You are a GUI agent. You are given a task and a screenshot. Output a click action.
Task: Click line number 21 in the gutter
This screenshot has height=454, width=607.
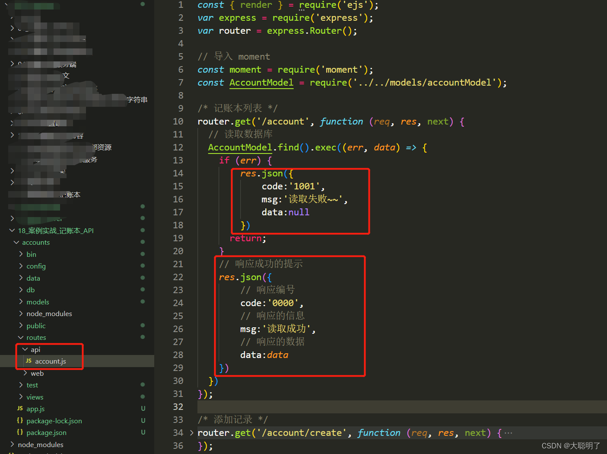click(x=178, y=264)
